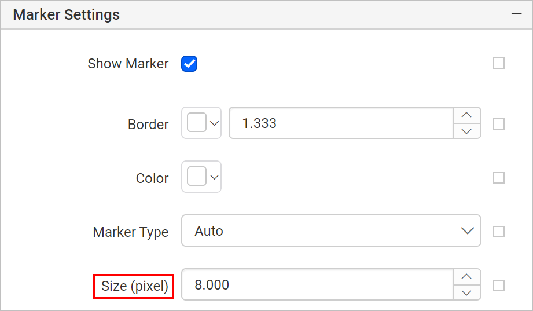Click the Border width field showing 1.333
Viewport: 533px width, 311px height.
coord(340,123)
